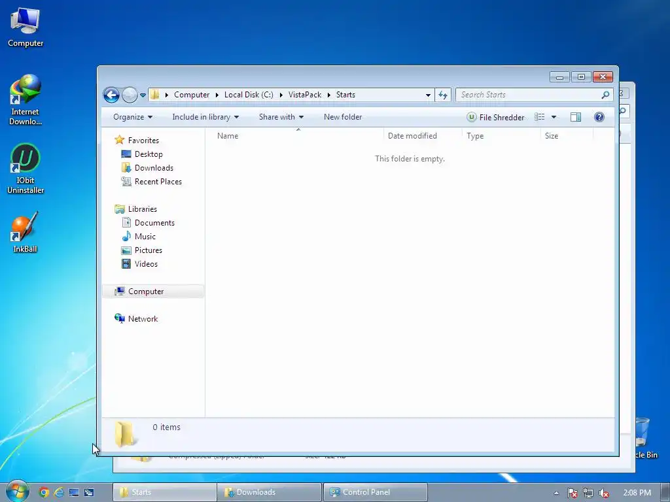670x502 pixels.
Task: Select VistaPack in the address breadcrumb
Action: coord(305,95)
